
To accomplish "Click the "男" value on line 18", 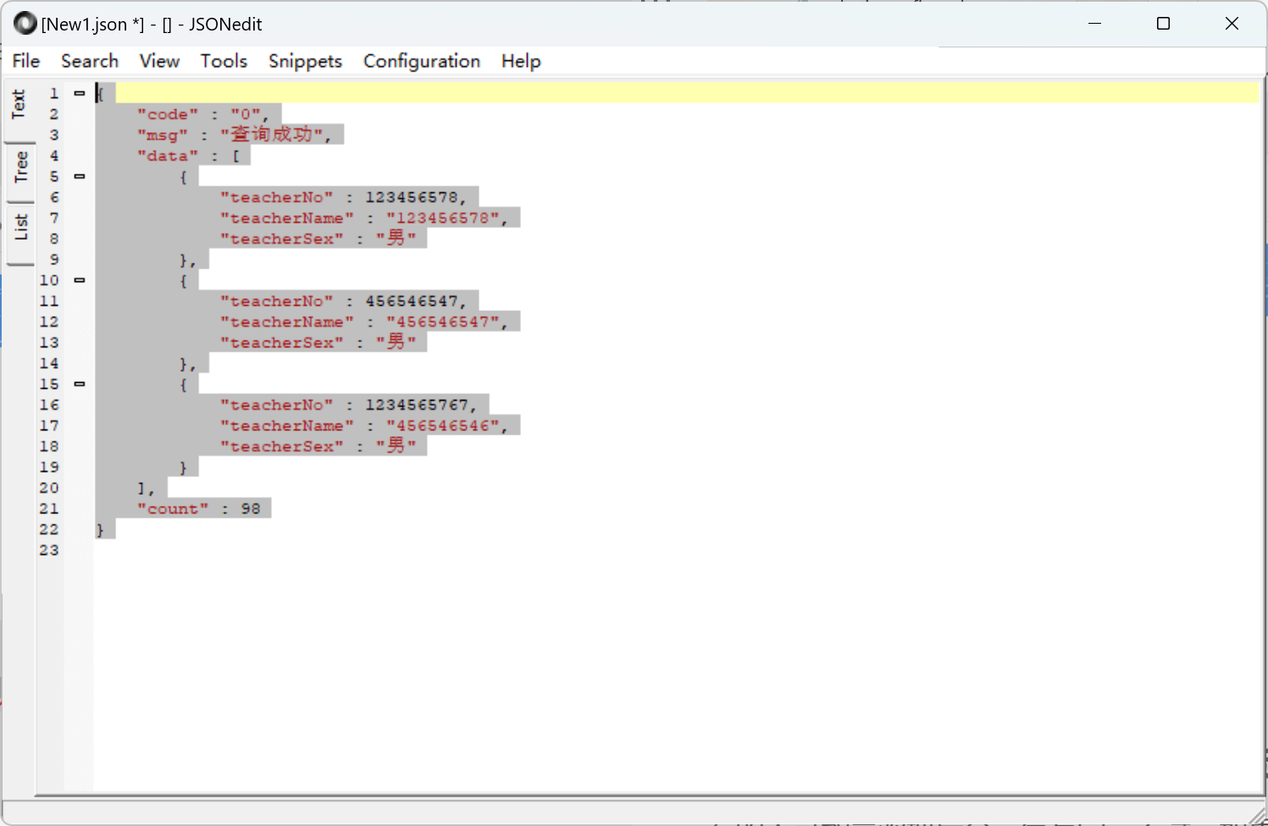I will (x=396, y=446).
